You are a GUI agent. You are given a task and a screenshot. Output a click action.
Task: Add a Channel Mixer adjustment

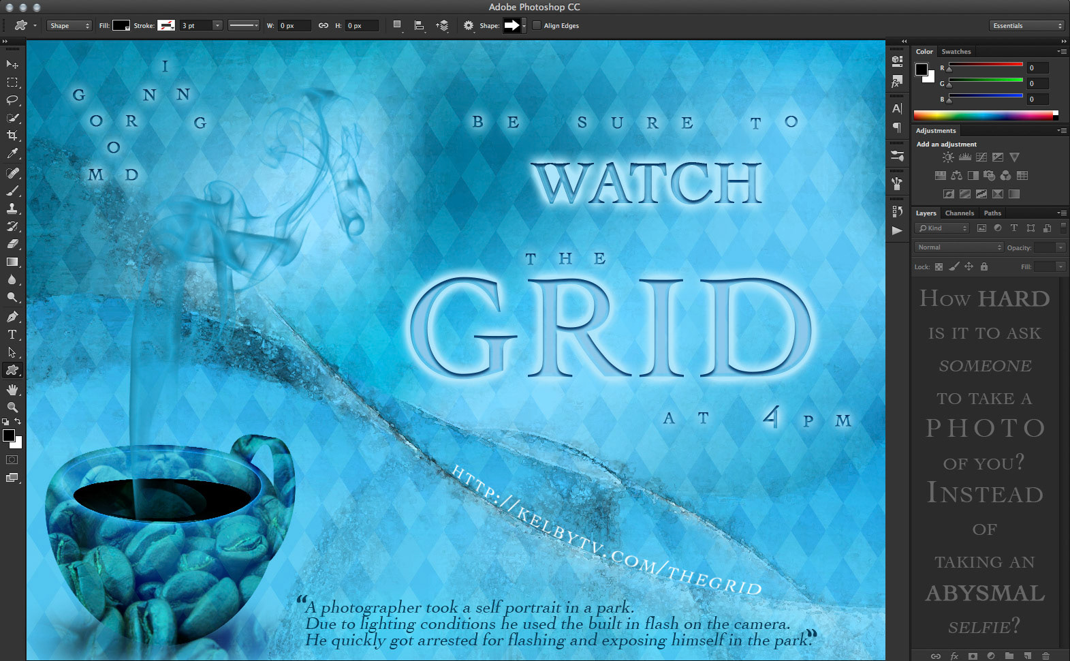click(1006, 176)
